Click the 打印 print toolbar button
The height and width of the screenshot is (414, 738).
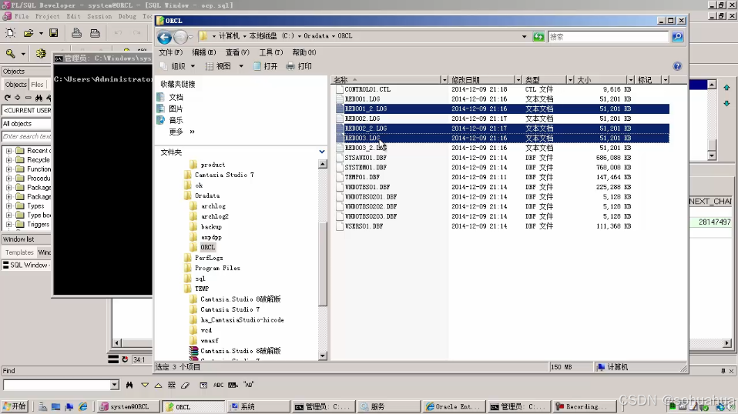pyautogui.click(x=300, y=66)
